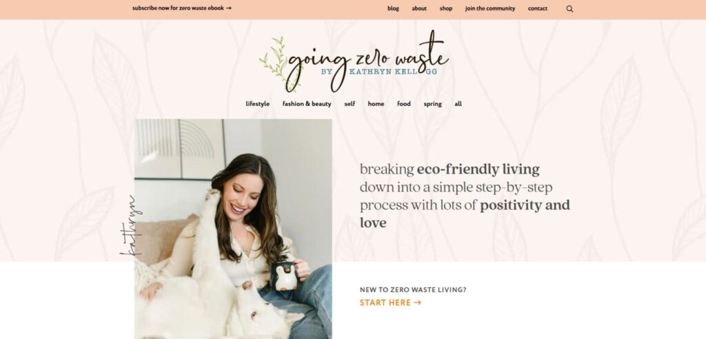Click the Going Zero Waste logo
This screenshot has height=339, width=706.
pos(354,61)
